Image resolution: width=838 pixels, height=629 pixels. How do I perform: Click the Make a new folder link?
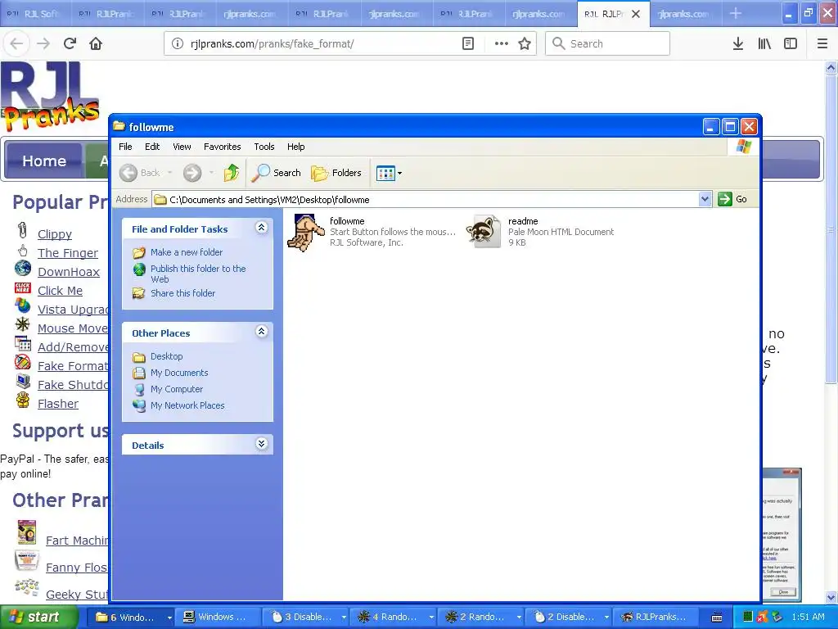(x=187, y=252)
